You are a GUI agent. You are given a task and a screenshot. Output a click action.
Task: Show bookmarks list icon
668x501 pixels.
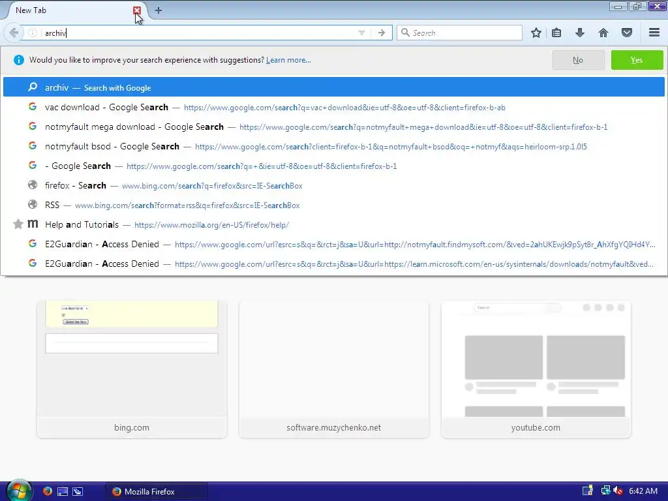click(x=556, y=33)
